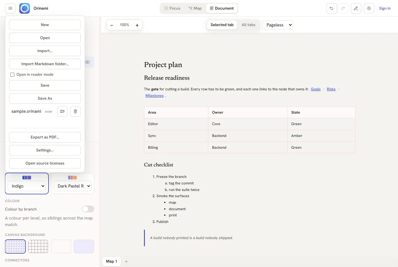Switch to the Map view tab

(x=195, y=8)
